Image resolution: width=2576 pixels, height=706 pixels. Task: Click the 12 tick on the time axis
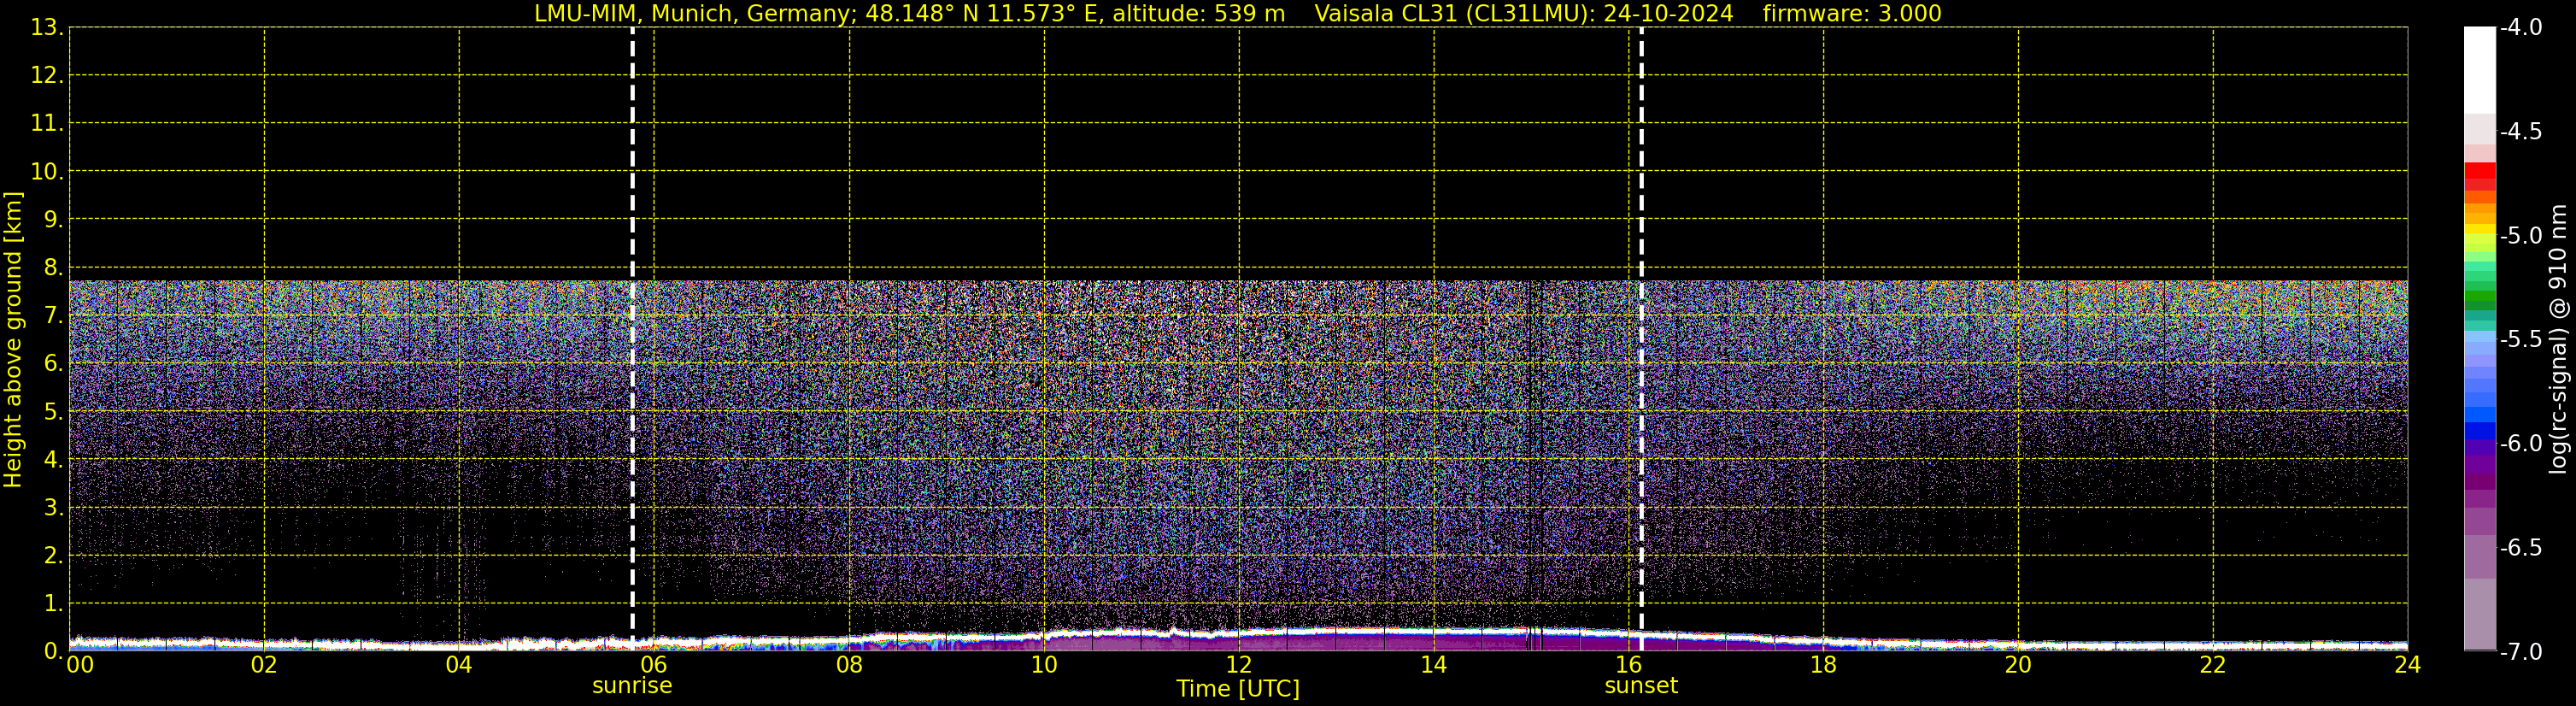point(1238,666)
